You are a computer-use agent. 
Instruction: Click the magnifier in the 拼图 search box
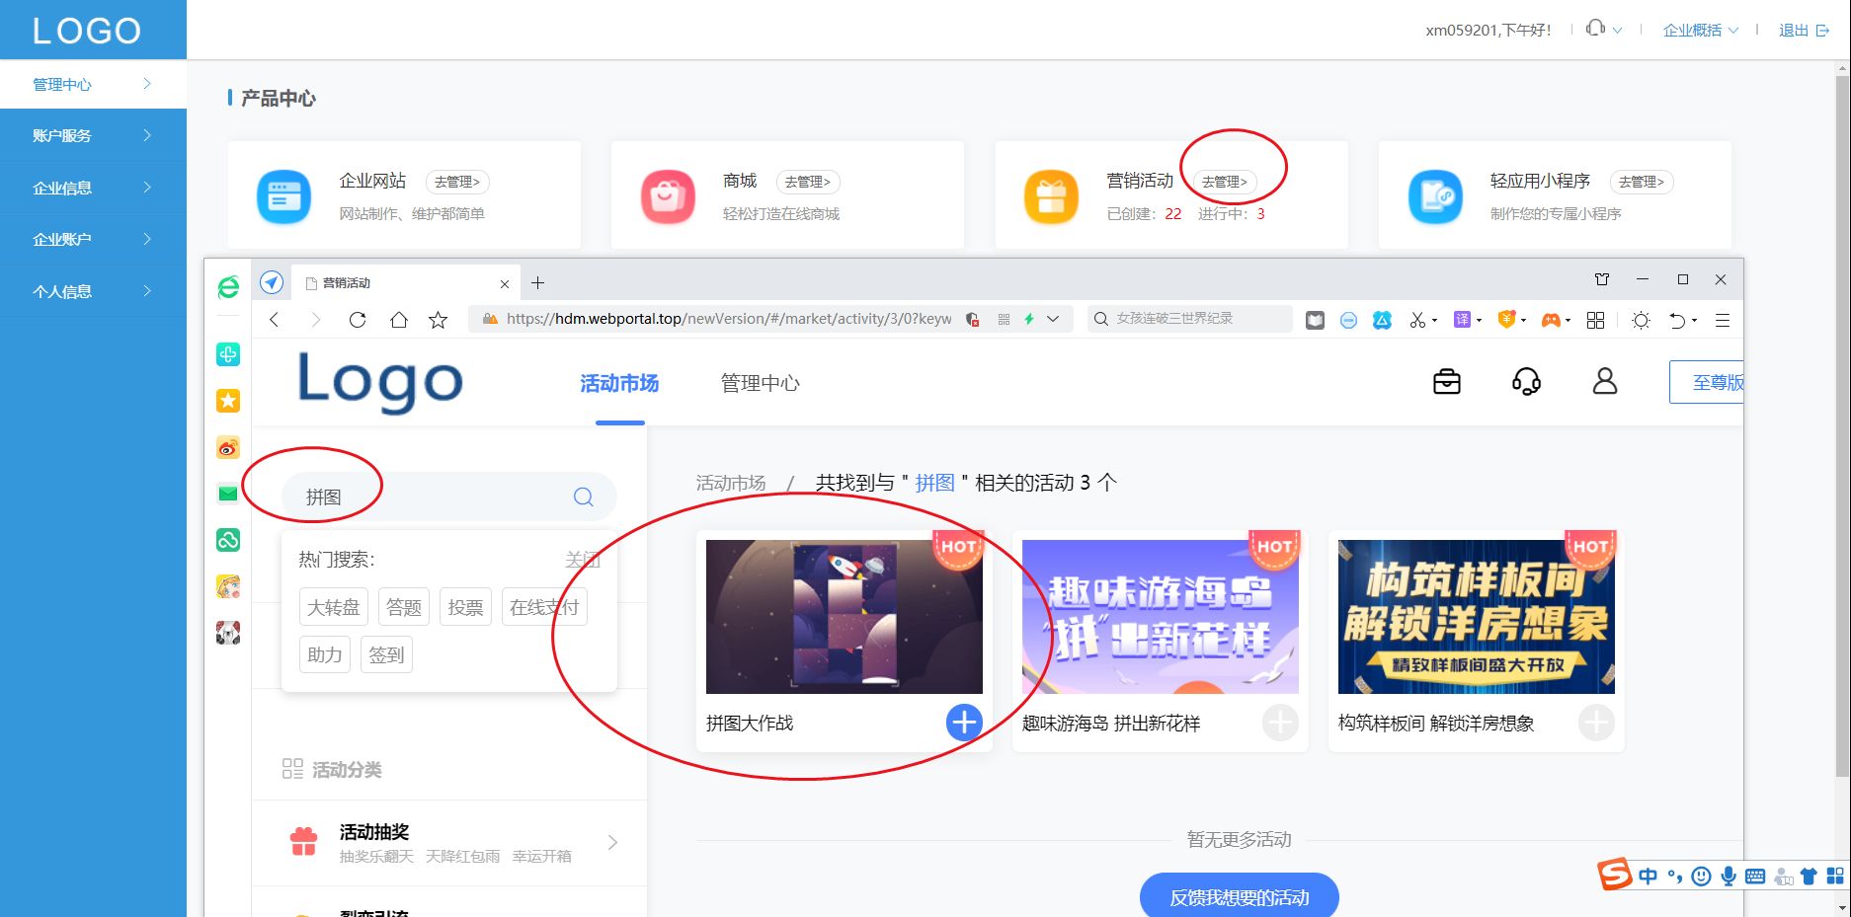(583, 497)
